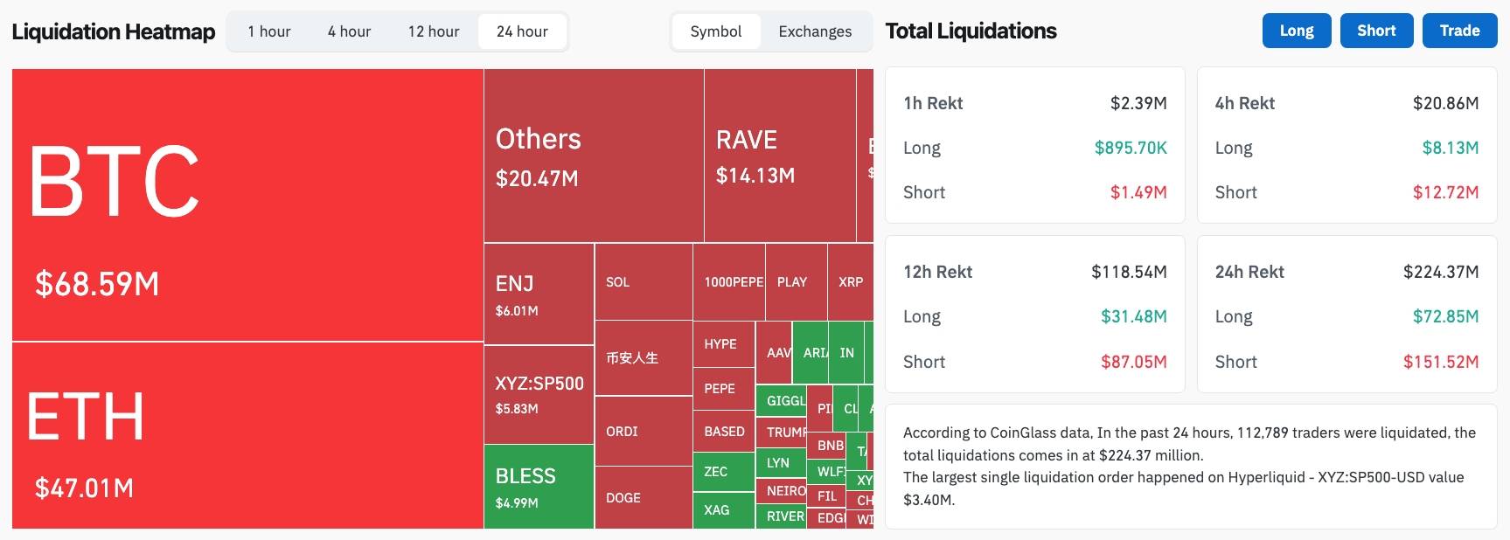Click the RAVE tile

(x=776, y=153)
